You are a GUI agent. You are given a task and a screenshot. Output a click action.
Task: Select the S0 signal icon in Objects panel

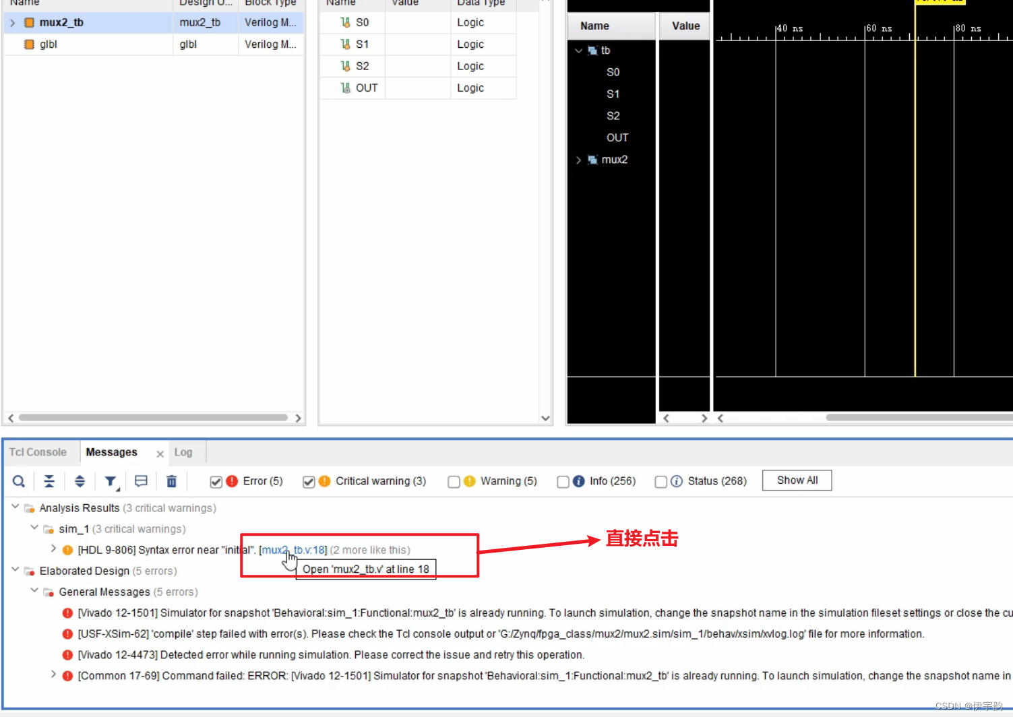tap(346, 22)
